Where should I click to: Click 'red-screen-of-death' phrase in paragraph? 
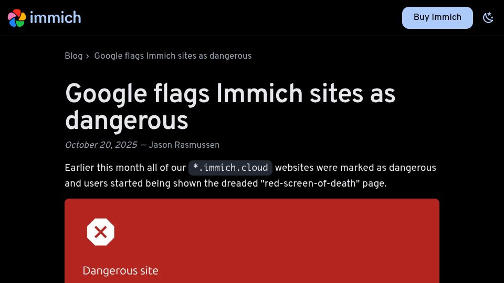tap(310, 183)
